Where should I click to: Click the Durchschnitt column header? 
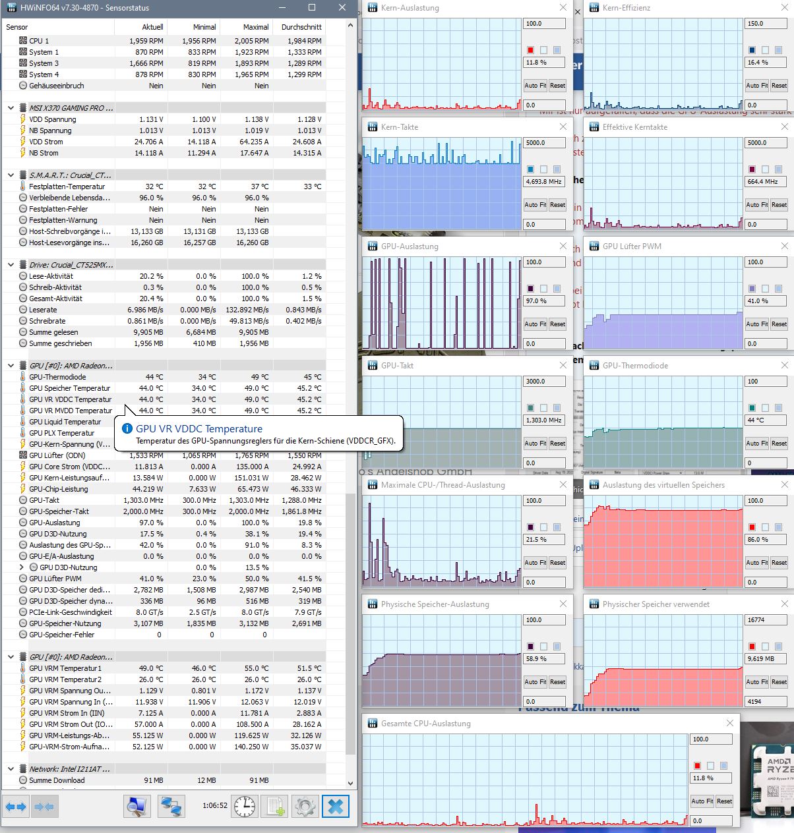[x=299, y=27]
